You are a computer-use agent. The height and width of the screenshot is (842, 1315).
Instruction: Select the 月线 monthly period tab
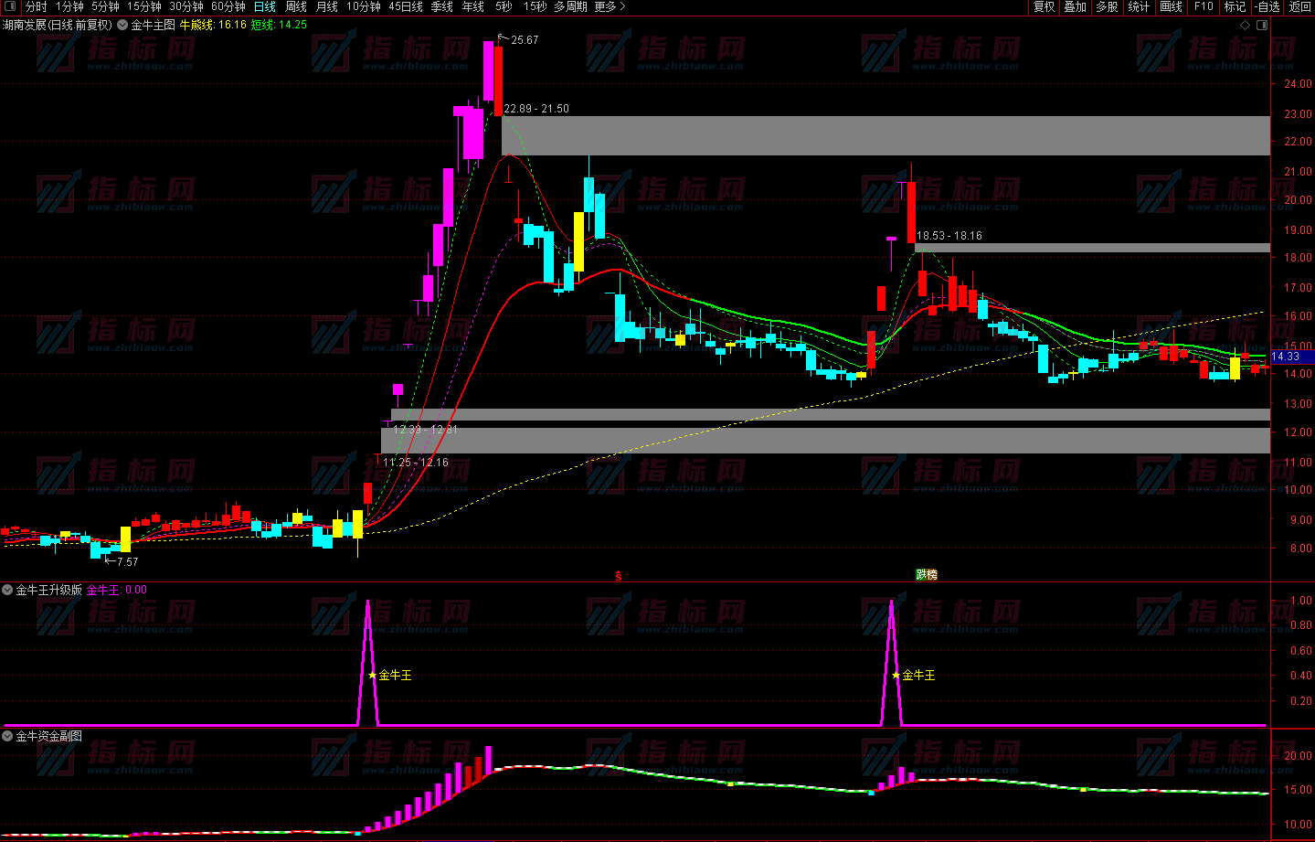click(x=327, y=6)
